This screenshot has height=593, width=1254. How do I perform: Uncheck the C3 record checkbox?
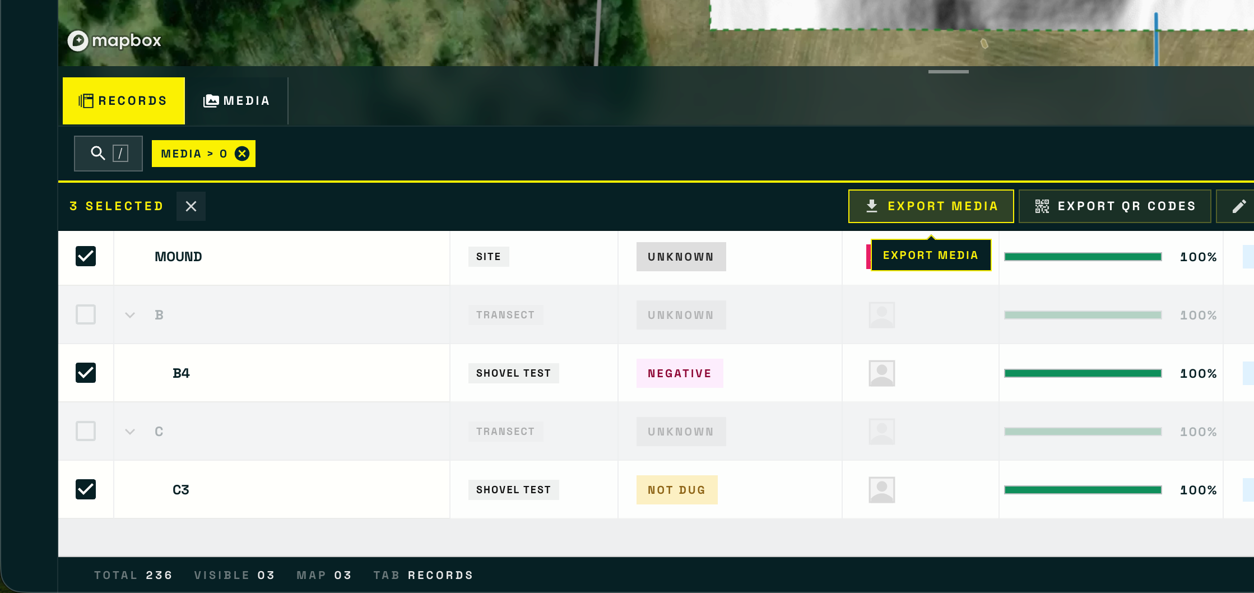point(86,489)
